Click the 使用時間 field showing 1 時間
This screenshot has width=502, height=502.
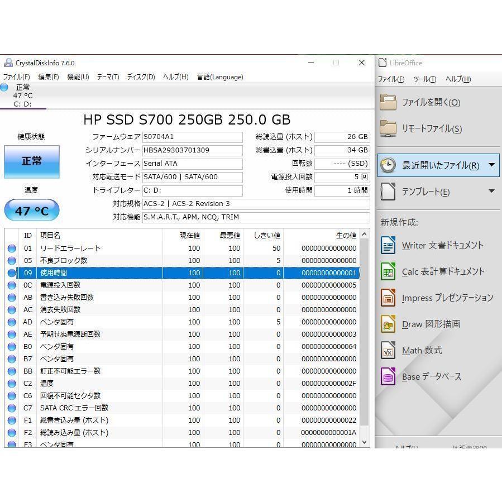(x=342, y=190)
